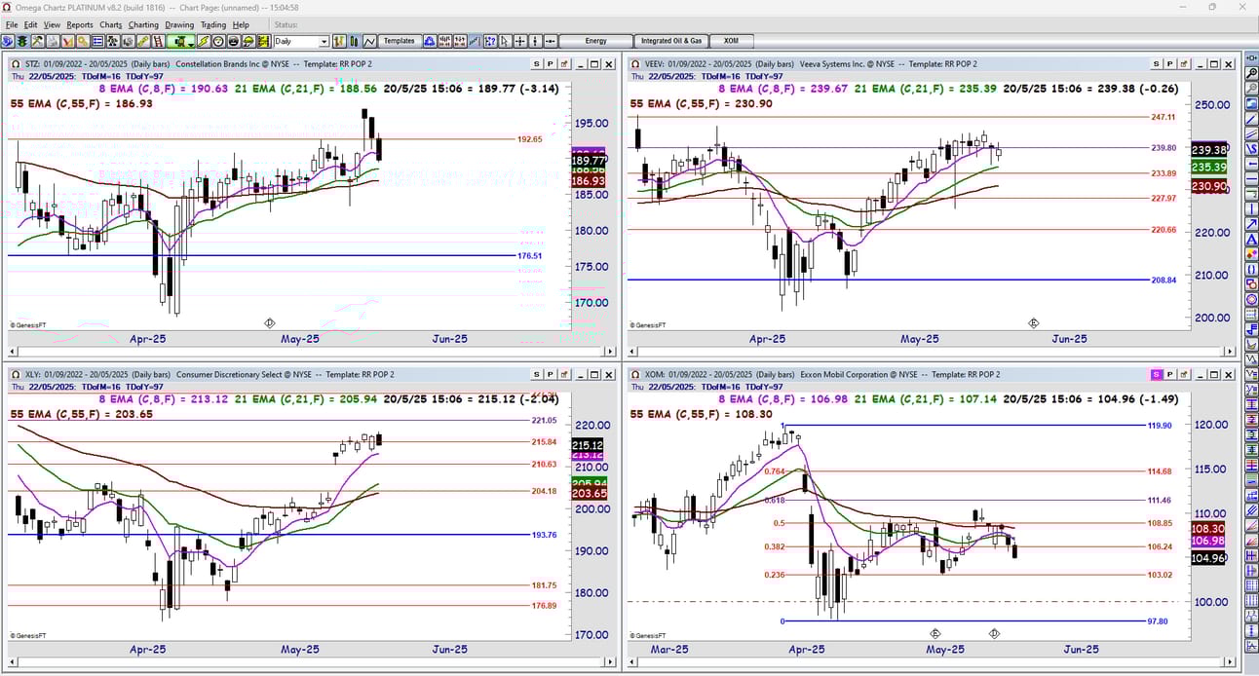Image resolution: width=1259 pixels, height=676 pixels.
Task: Click the Integrated Oil & Gas button
Action: (x=670, y=41)
